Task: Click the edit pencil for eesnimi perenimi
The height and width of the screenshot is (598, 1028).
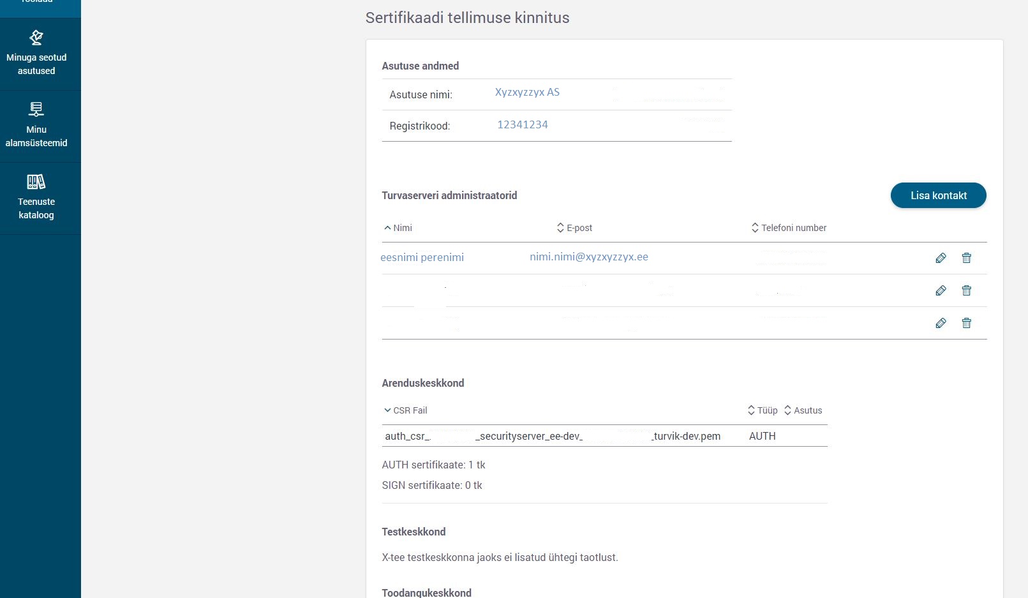Action: pyautogui.click(x=941, y=258)
